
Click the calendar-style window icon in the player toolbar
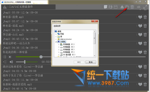point(116,7)
